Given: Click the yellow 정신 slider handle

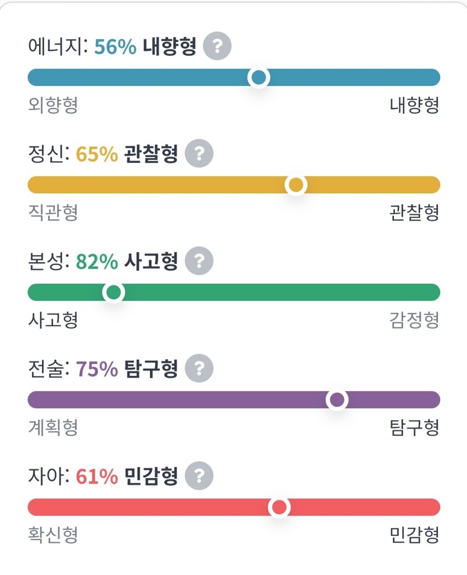Looking at the screenshot, I should coord(296,185).
